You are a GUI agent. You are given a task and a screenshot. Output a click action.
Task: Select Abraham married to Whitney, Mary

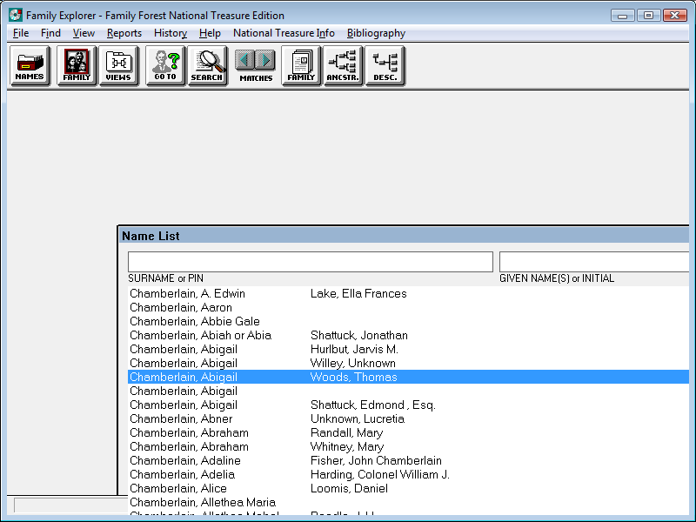[x=408, y=446]
